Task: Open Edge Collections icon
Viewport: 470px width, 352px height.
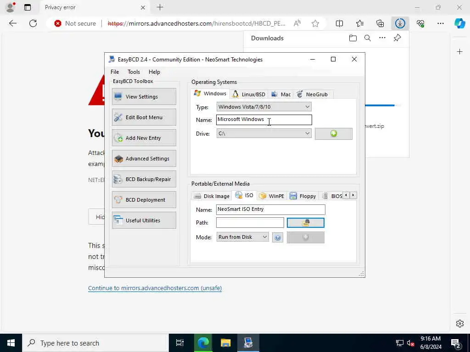Action: [380, 23]
